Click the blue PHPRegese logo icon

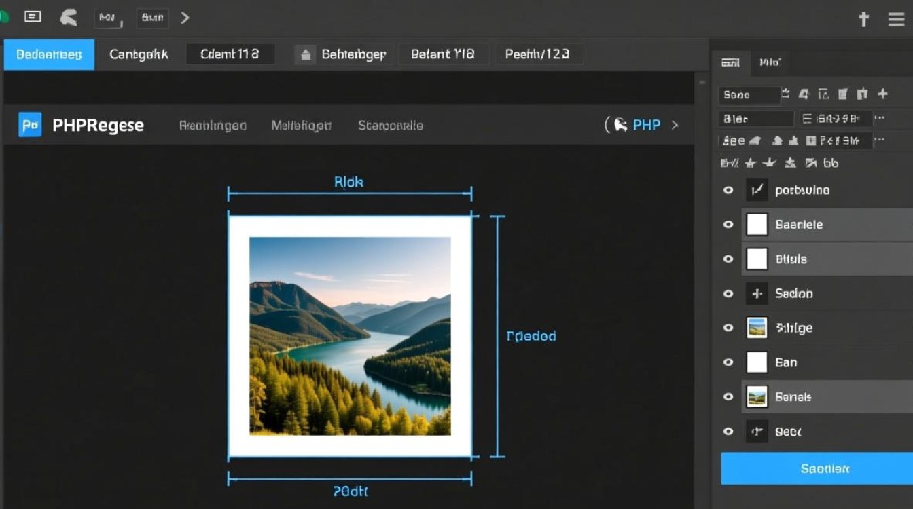click(x=30, y=125)
